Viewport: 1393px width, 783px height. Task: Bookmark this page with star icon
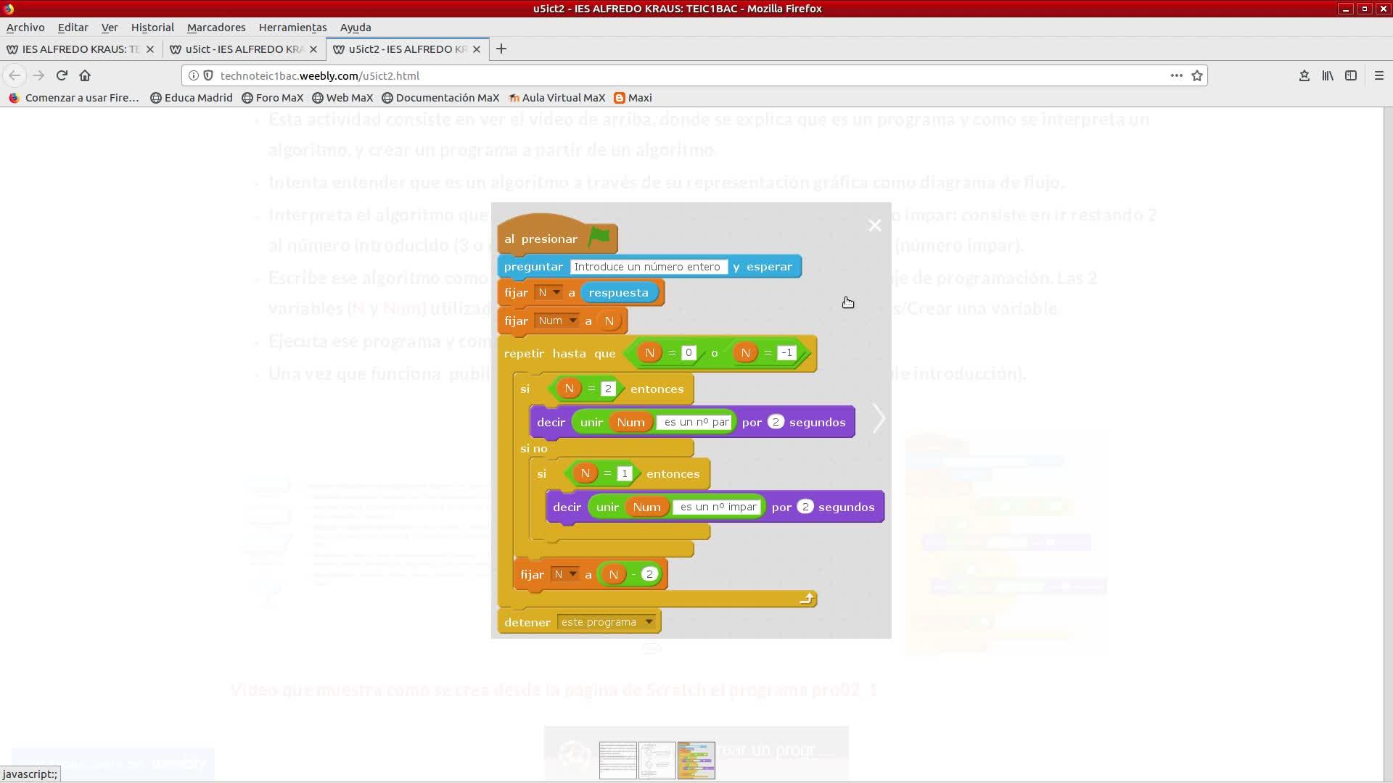(1197, 75)
